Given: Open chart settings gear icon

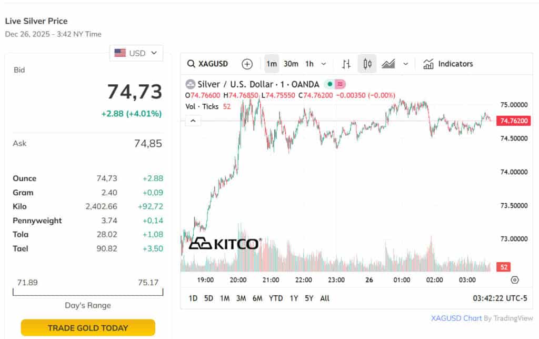Looking at the screenshot, I should 515,280.
